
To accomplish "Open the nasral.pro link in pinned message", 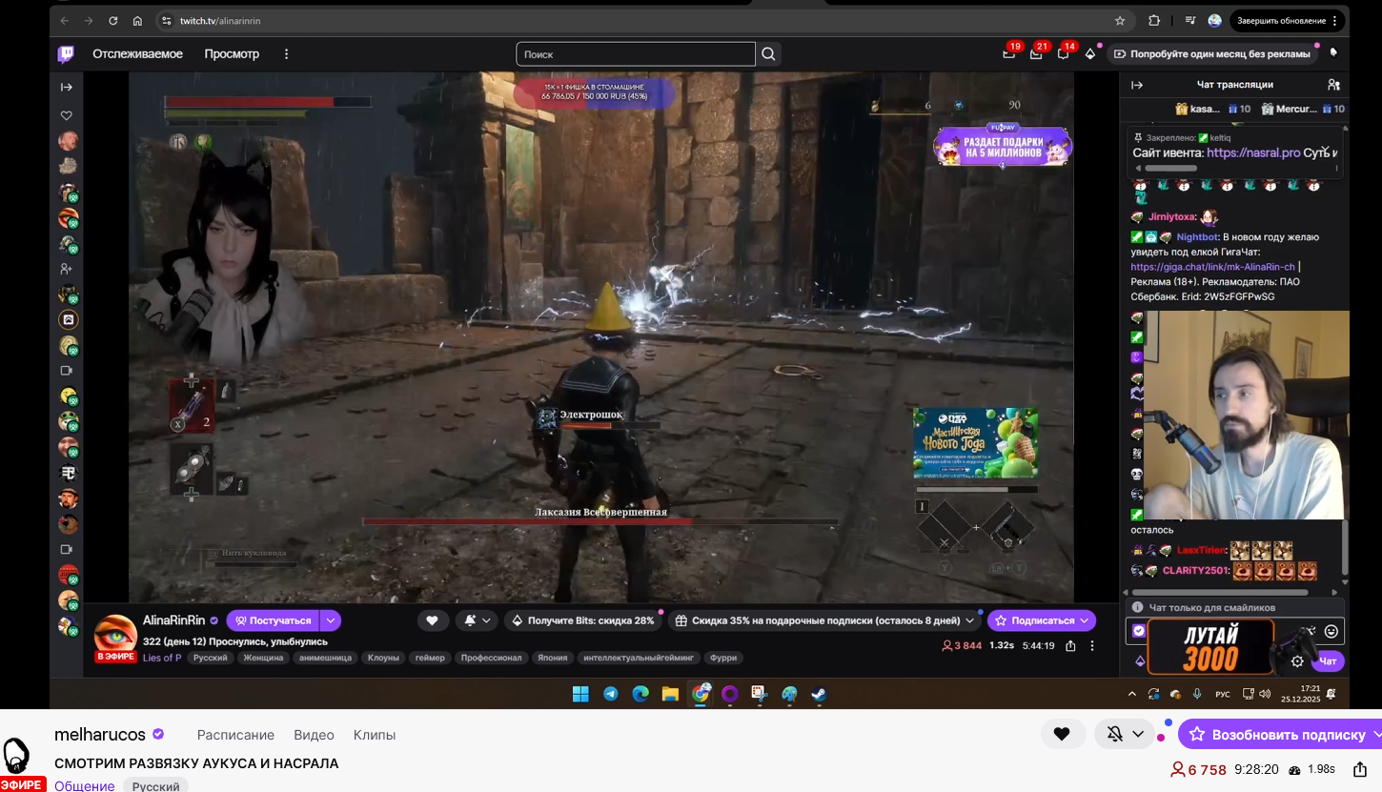I will (x=1253, y=152).
